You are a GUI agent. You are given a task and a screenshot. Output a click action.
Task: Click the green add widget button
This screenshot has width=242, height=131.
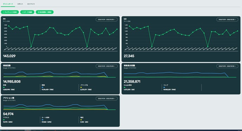[x=10, y=12]
